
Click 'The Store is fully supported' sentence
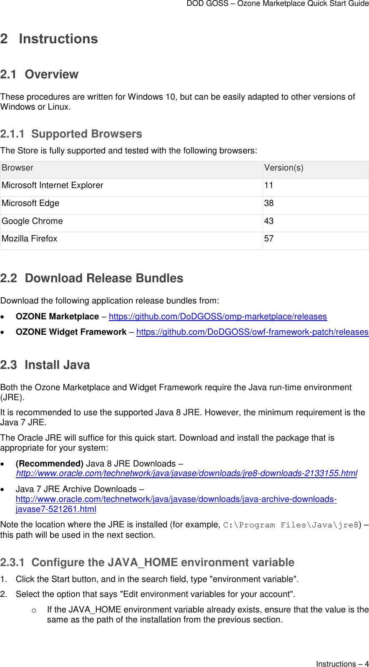(129, 150)
